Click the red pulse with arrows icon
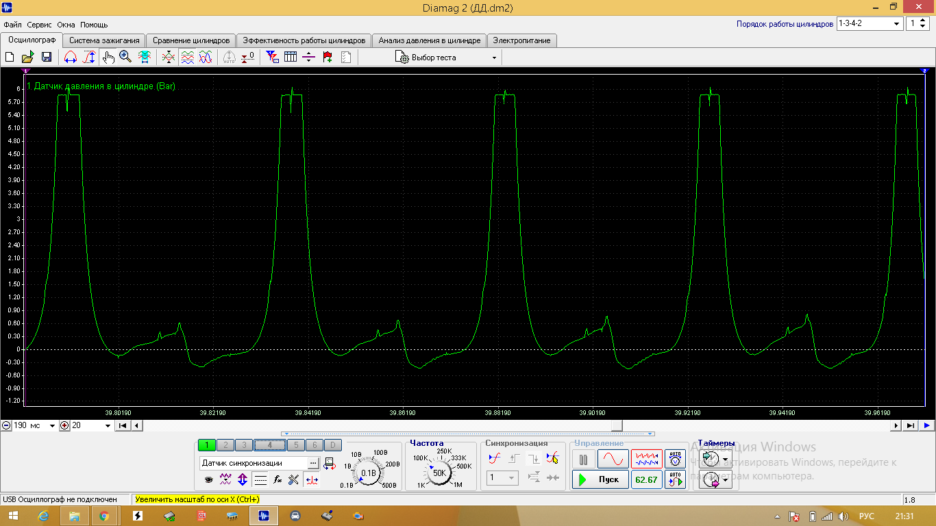 (312, 480)
